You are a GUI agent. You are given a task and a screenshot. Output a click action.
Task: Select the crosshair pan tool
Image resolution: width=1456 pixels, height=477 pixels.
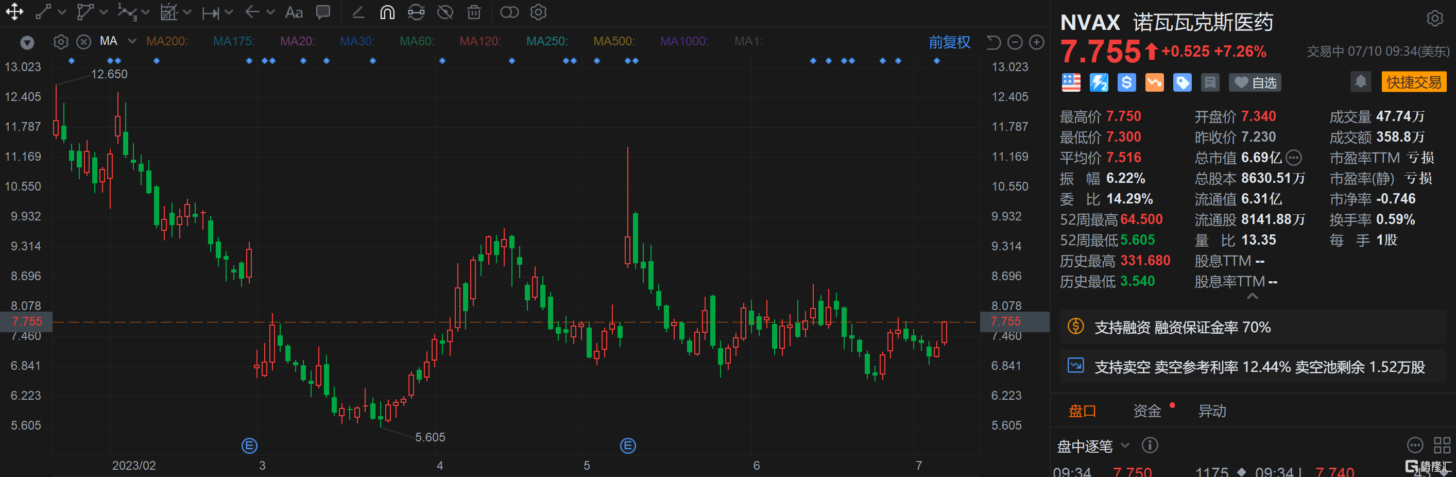click(x=15, y=12)
